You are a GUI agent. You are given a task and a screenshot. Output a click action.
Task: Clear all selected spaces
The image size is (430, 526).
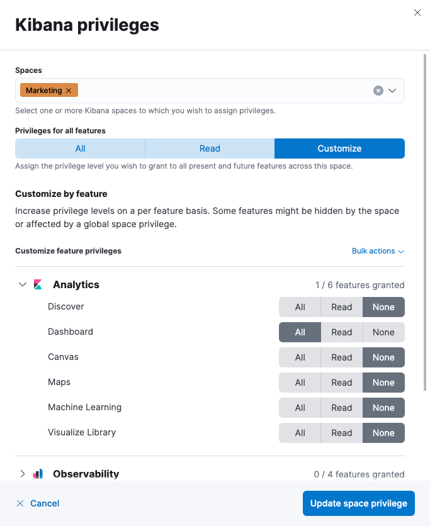click(378, 91)
